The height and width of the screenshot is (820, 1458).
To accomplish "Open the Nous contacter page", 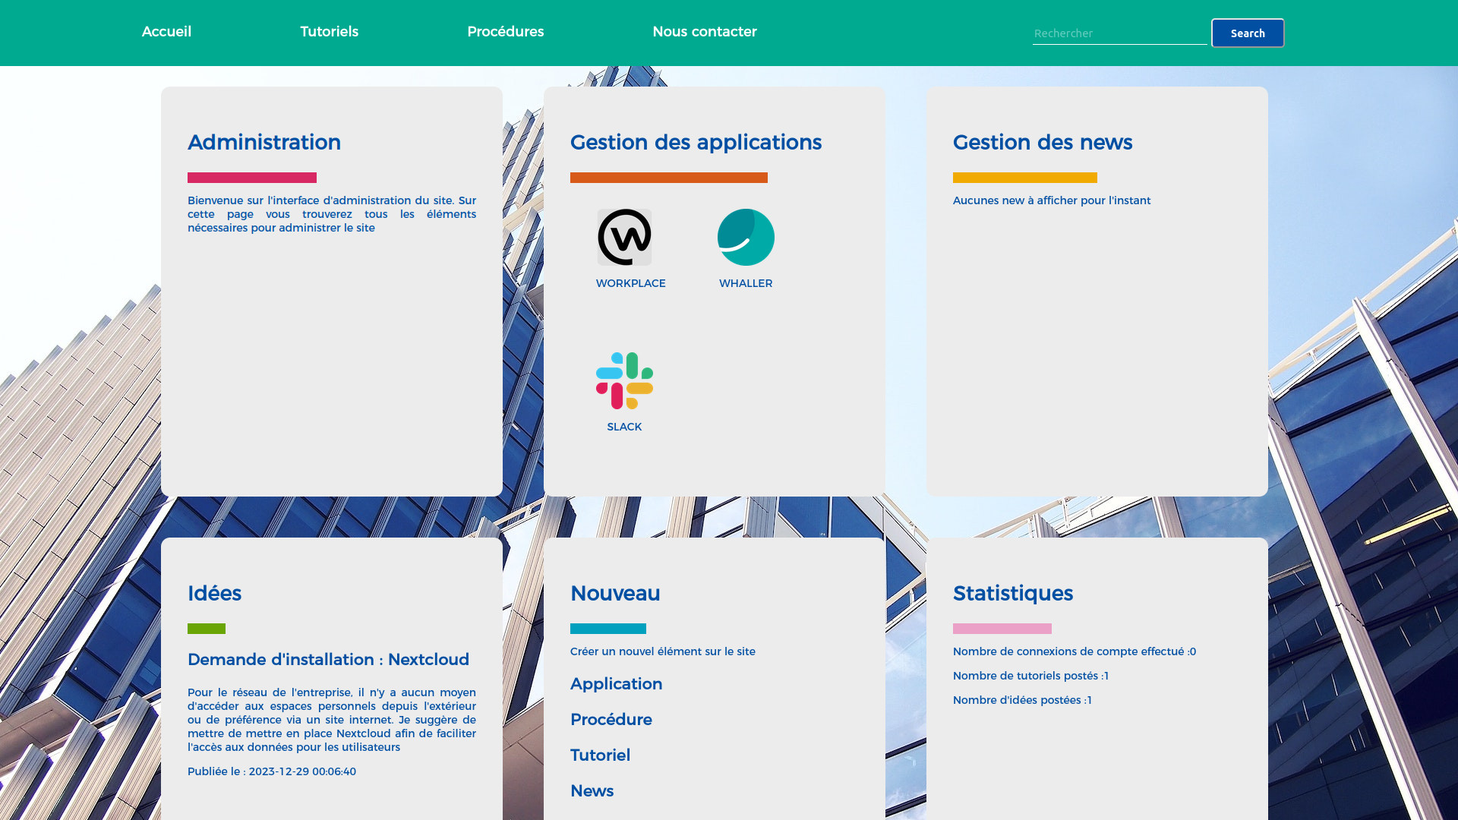I will pyautogui.click(x=704, y=32).
